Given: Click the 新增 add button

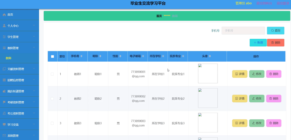Looking at the screenshot, I should pos(258,43).
